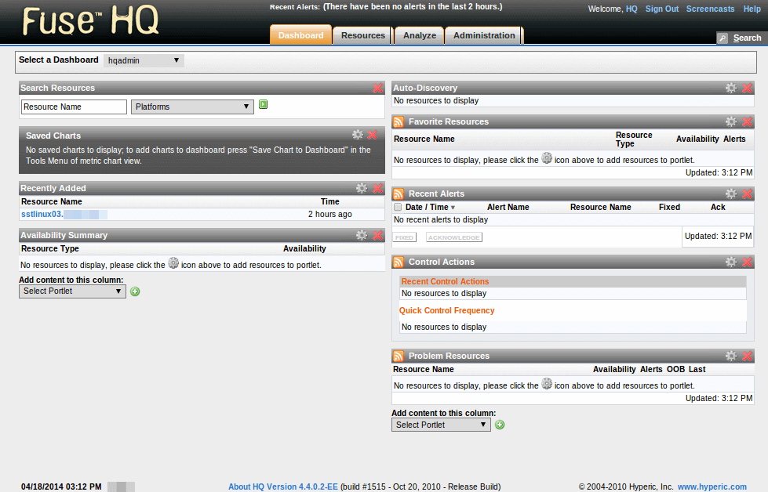Configure the Auto-Discovery portlet

(731, 88)
